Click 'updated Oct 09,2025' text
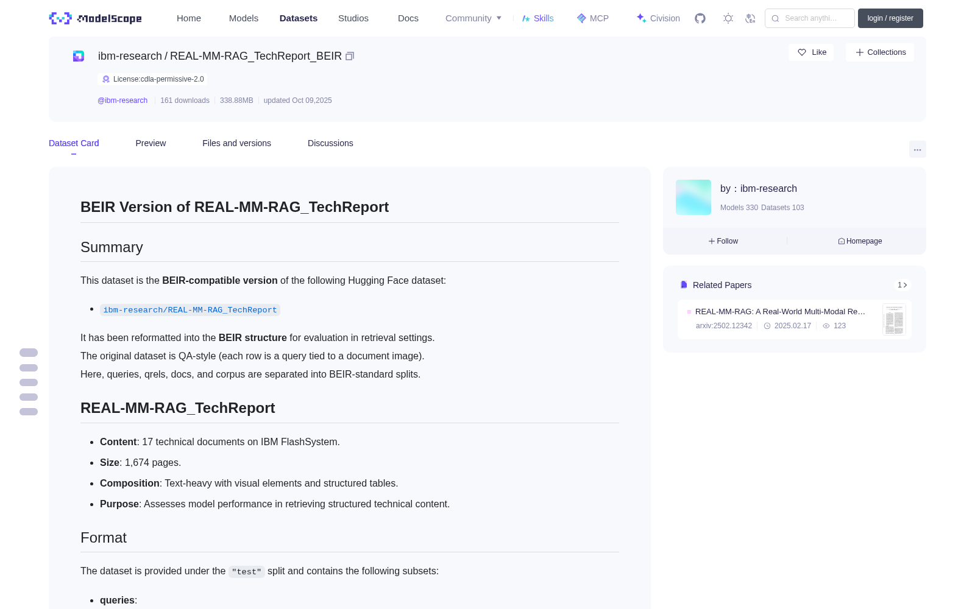This screenshot has width=975, height=609. pyautogui.click(x=297, y=100)
